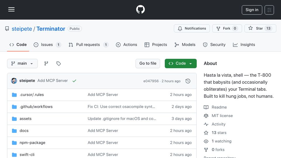Open the .github/workflows folder

(36, 107)
